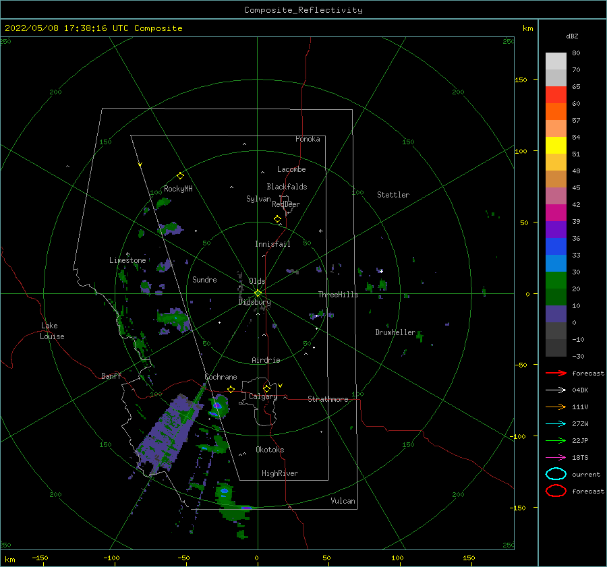Click the red forecast ellipse symbol
Image resolution: width=607 pixels, height=567 pixels.
(556, 491)
